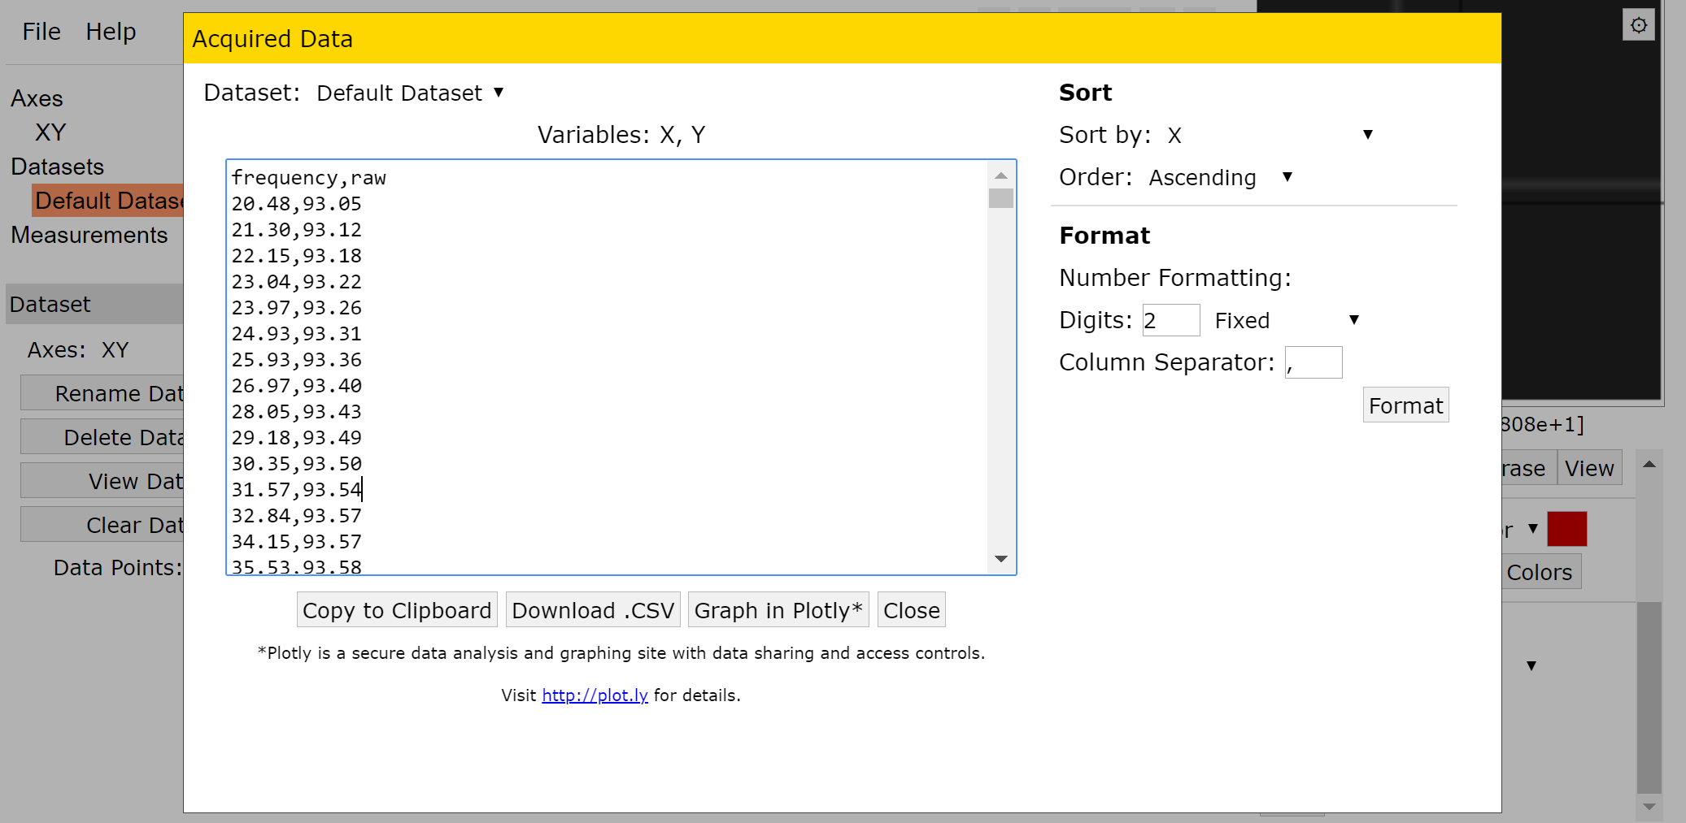
Task: Click the data row '31.57,93.54'
Action: pos(297,490)
